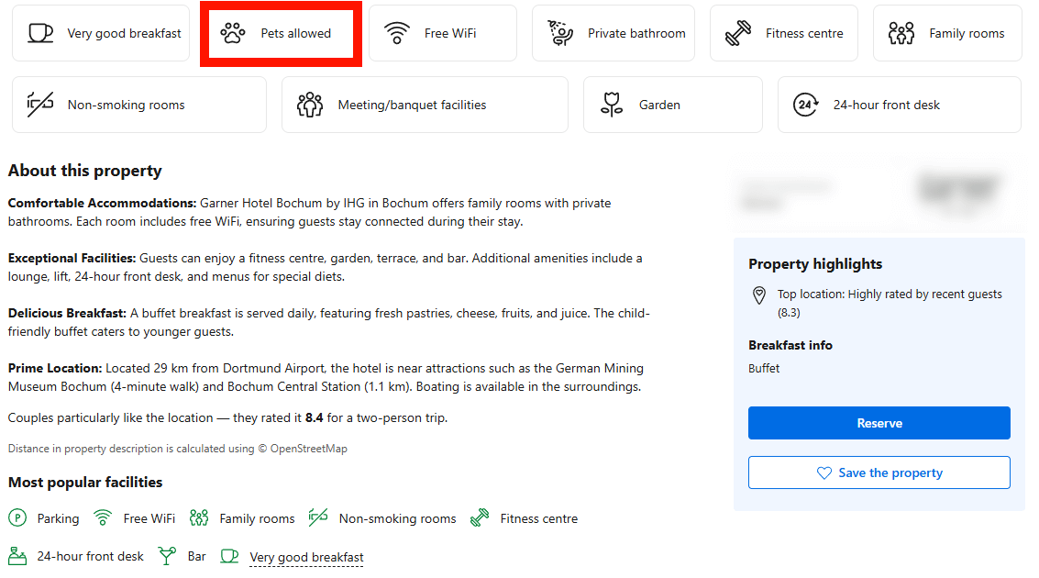Click the no-smoking icon in the tile
Viewport: 1039px width, 578px height.
click(40, 105)
